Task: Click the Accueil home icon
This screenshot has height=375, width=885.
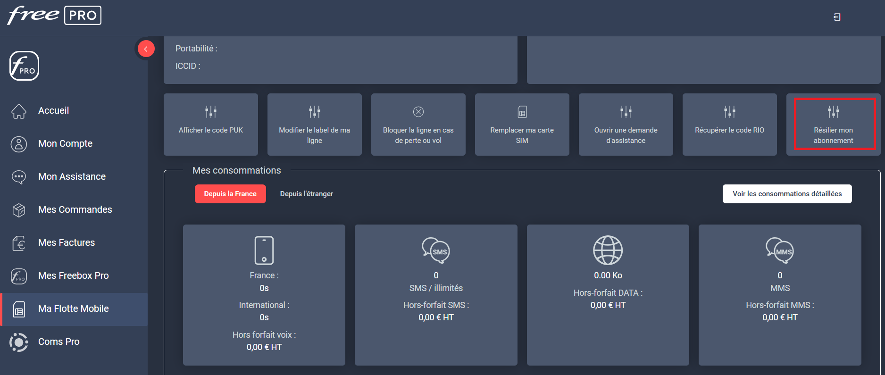Action: coord(19,111)
